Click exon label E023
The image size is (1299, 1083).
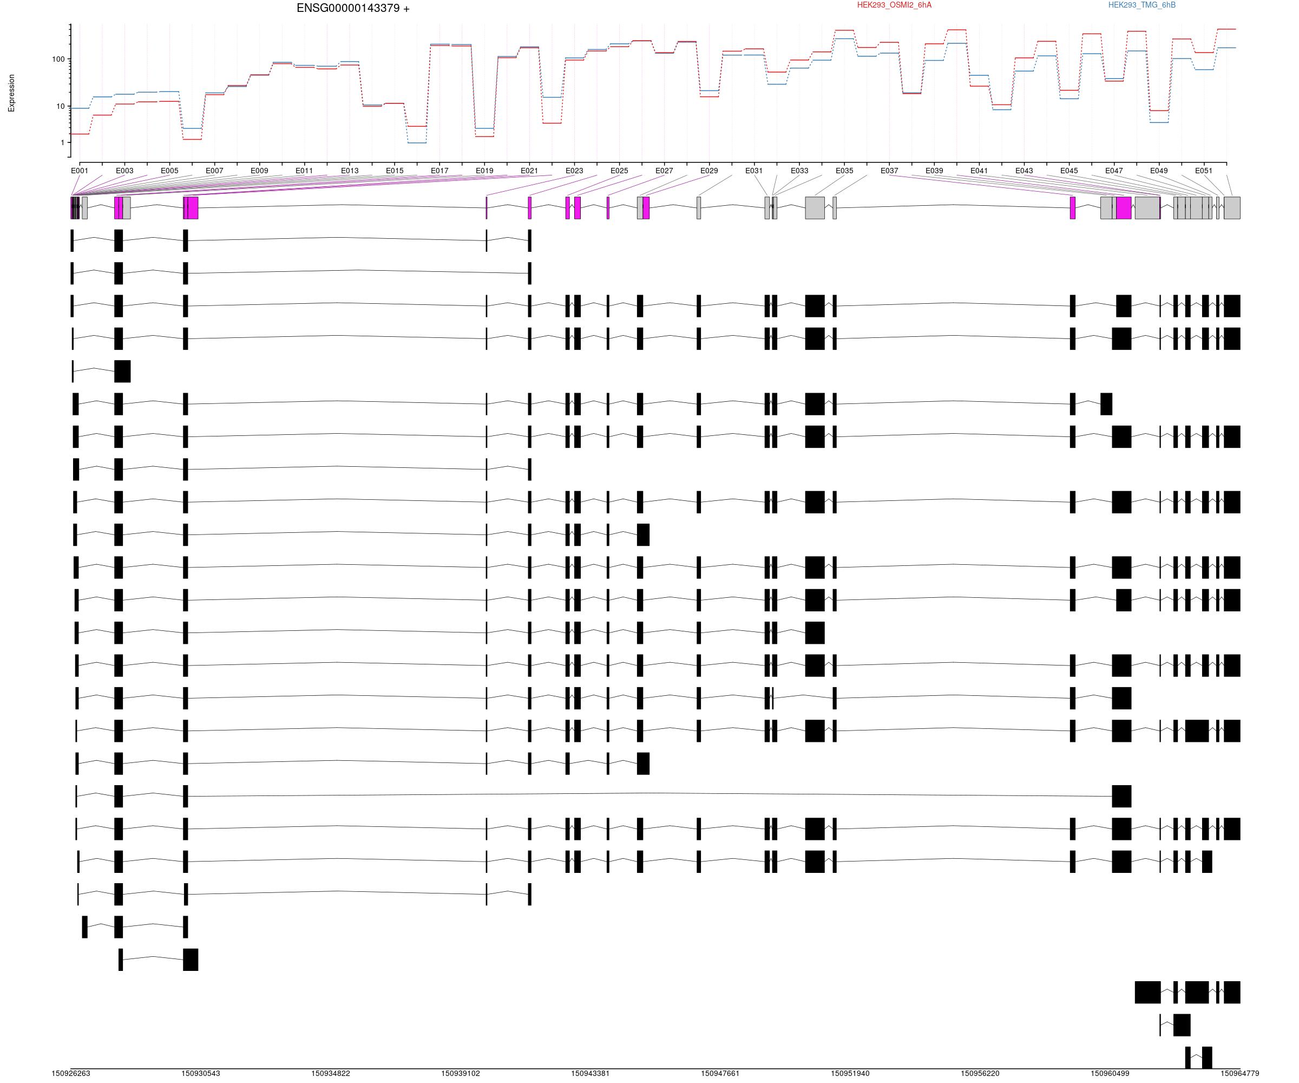pyautogui.click(x=574, y=171)
